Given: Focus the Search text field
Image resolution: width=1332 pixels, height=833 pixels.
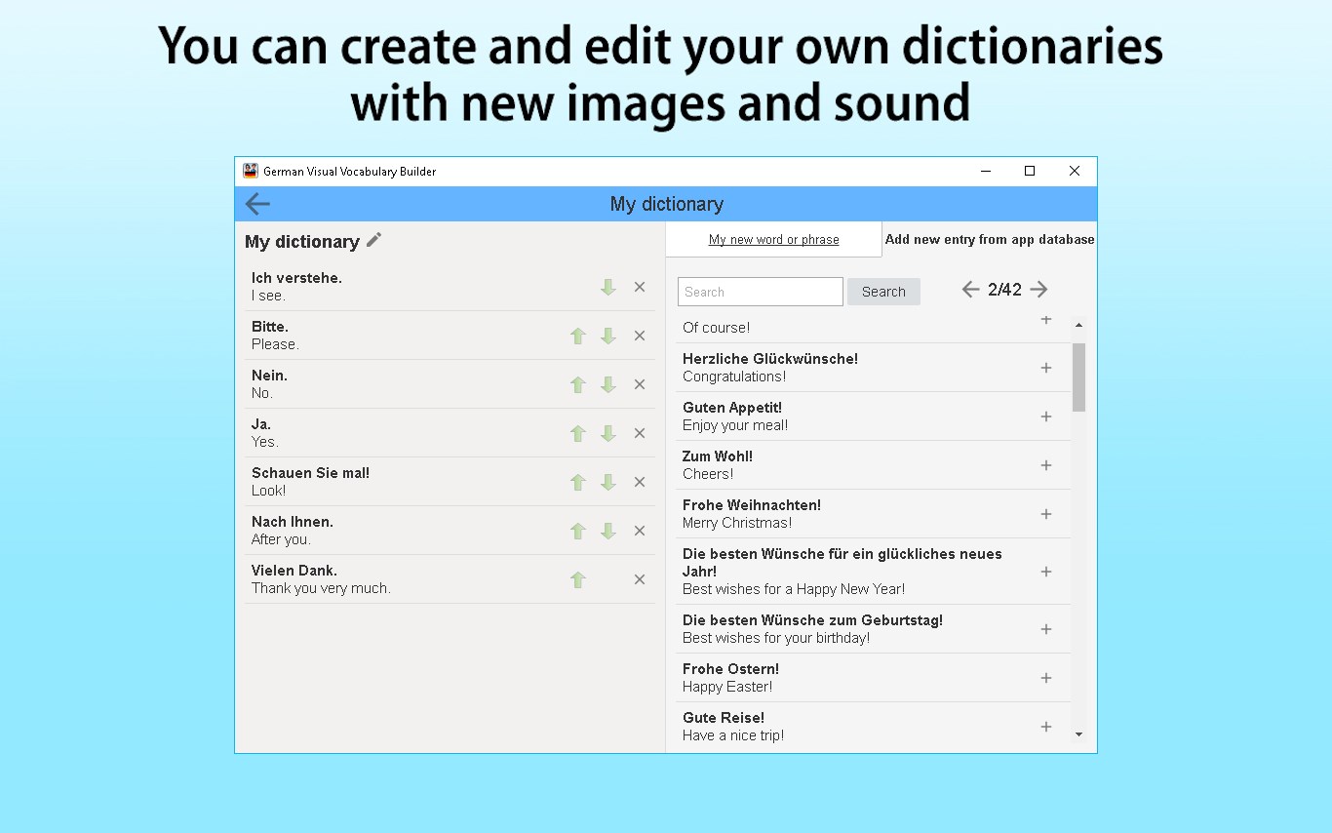Looking at the screenshot, I should tap(761, 292).
